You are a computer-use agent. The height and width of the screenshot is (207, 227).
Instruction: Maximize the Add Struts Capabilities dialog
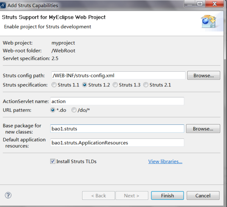coord(200,4)
